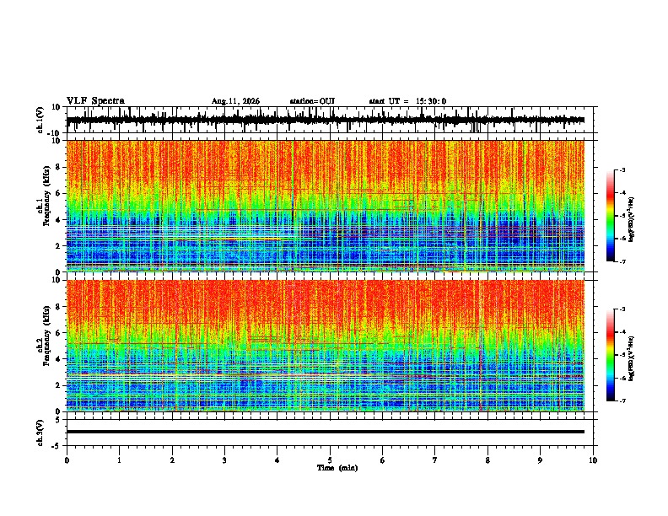Click the ch.2 spectrogram plot area
This screenshot has height=516, width=668.
326,346
